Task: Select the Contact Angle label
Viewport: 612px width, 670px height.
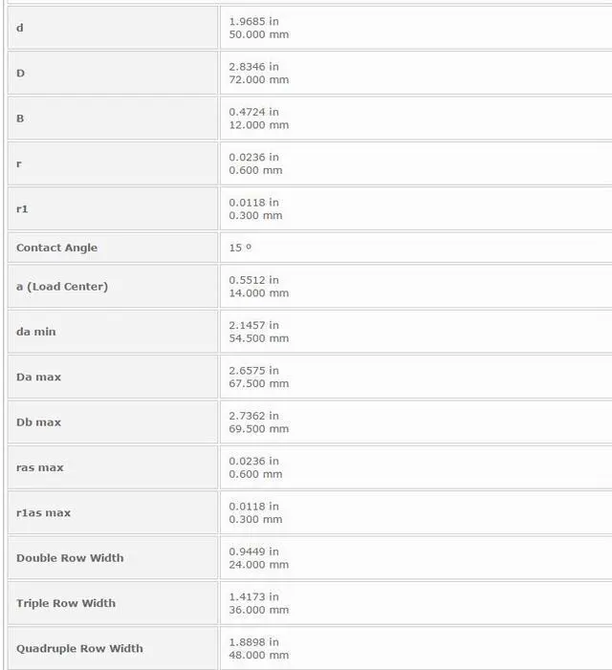Action: [56, 248]
